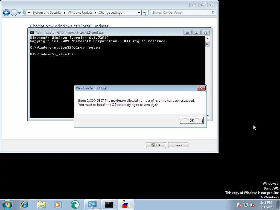Click the Control Panel forward arrow button
280x210 pixels.
point(14,13)
